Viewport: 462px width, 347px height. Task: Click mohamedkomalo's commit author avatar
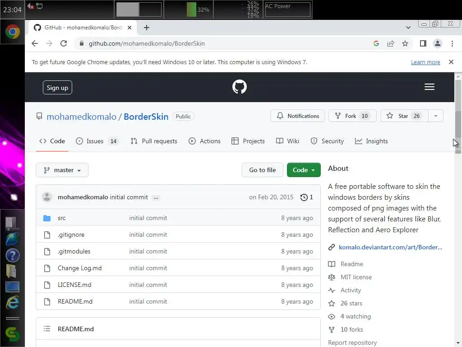(x=47, y=197)
